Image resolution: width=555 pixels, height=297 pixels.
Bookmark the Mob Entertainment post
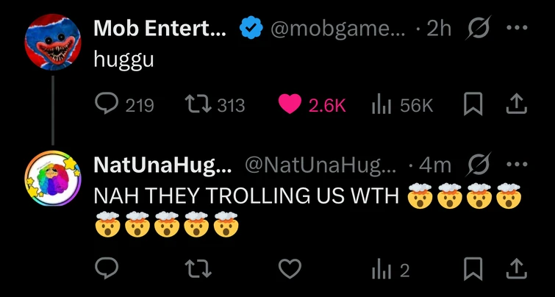coord(473,105)
